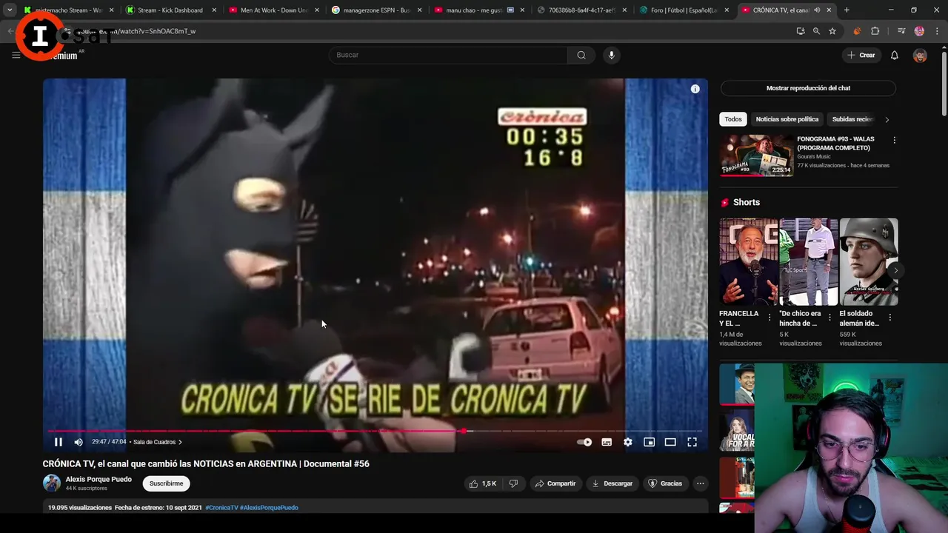
Task: Open options for El soldado alemán short
Action: [x=889, y=318]
